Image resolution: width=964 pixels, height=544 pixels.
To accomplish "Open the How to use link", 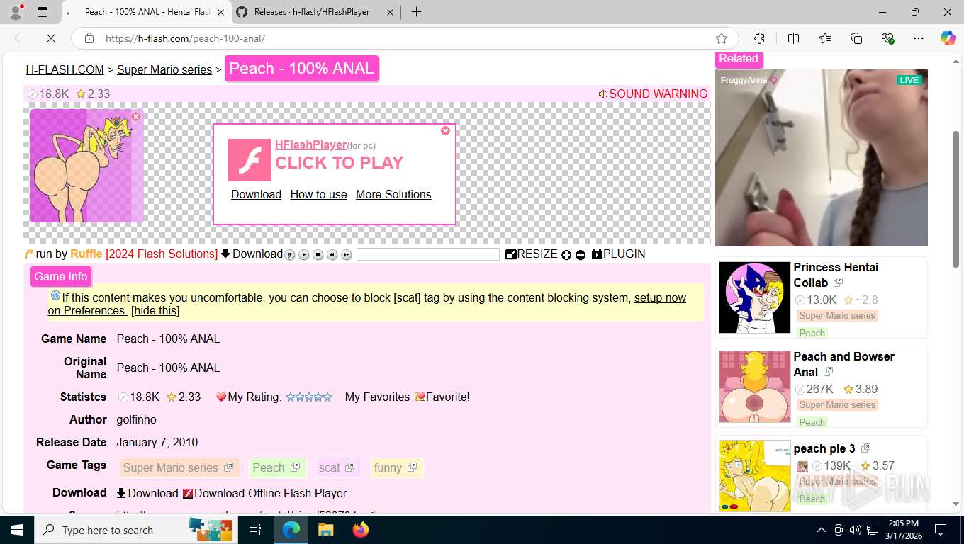I will [318, 194].
